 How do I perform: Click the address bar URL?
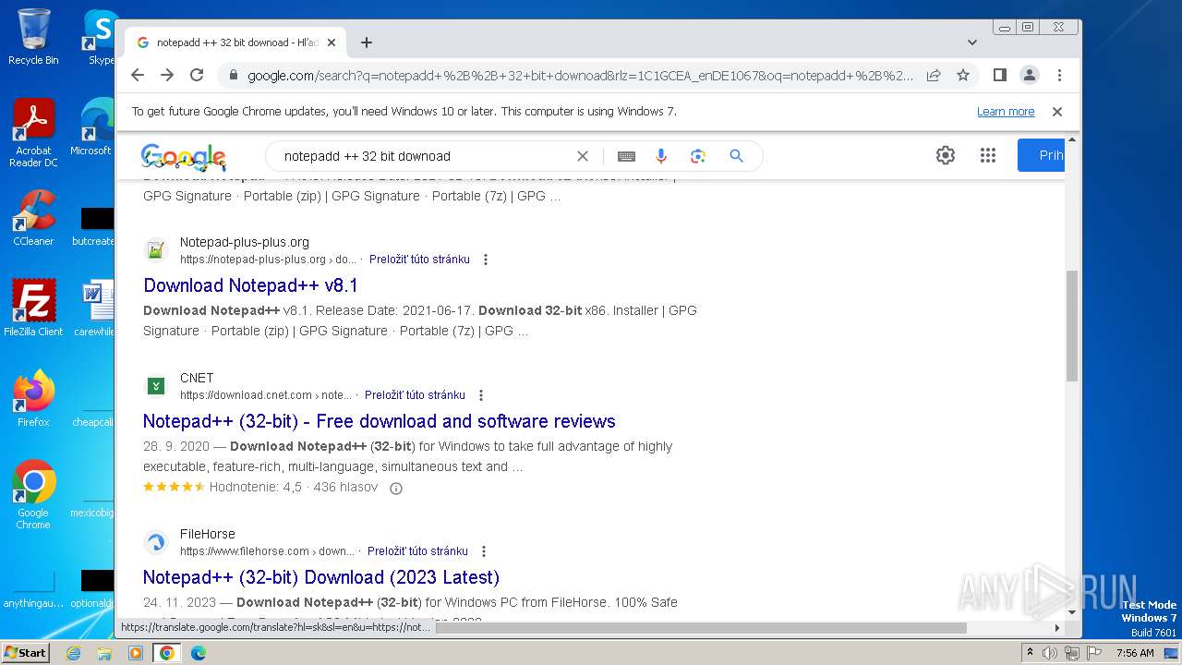coord(580,75)
